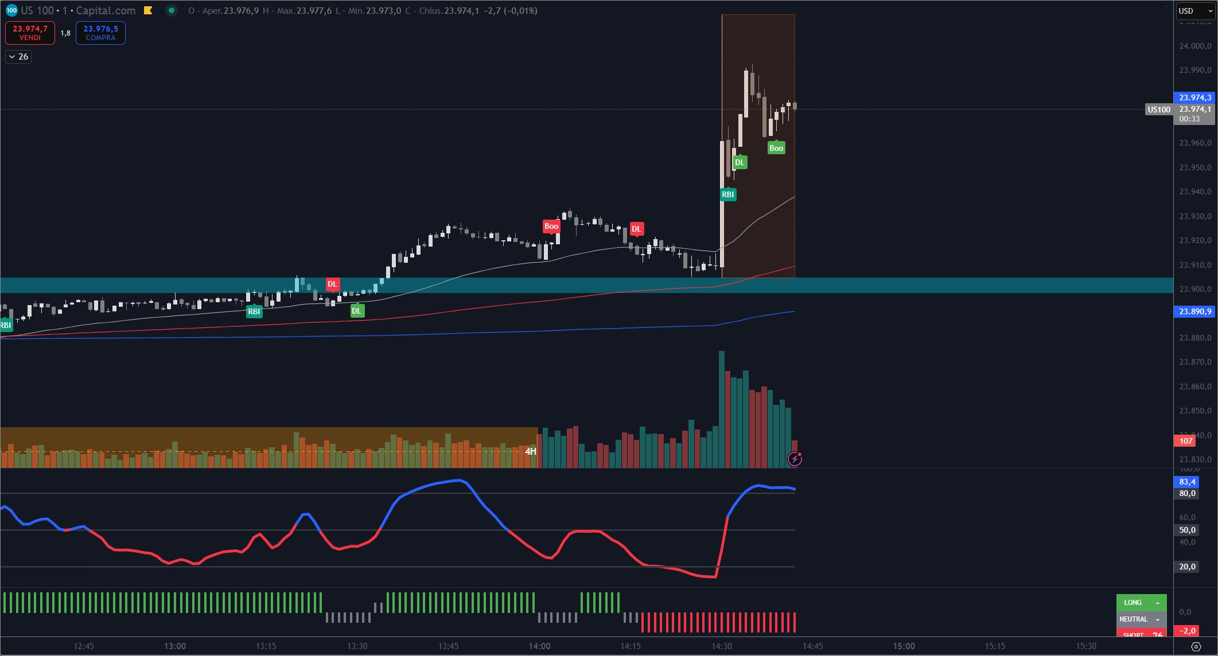Click the VENDI sell price button
The image size is (1218, 656).
tap(30, 33)
